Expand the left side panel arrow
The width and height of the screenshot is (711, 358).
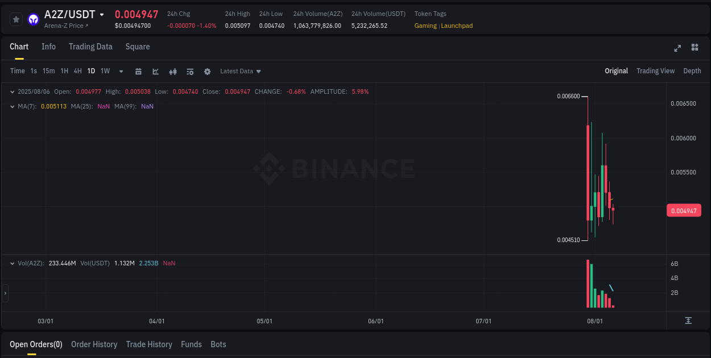[5, 293]
